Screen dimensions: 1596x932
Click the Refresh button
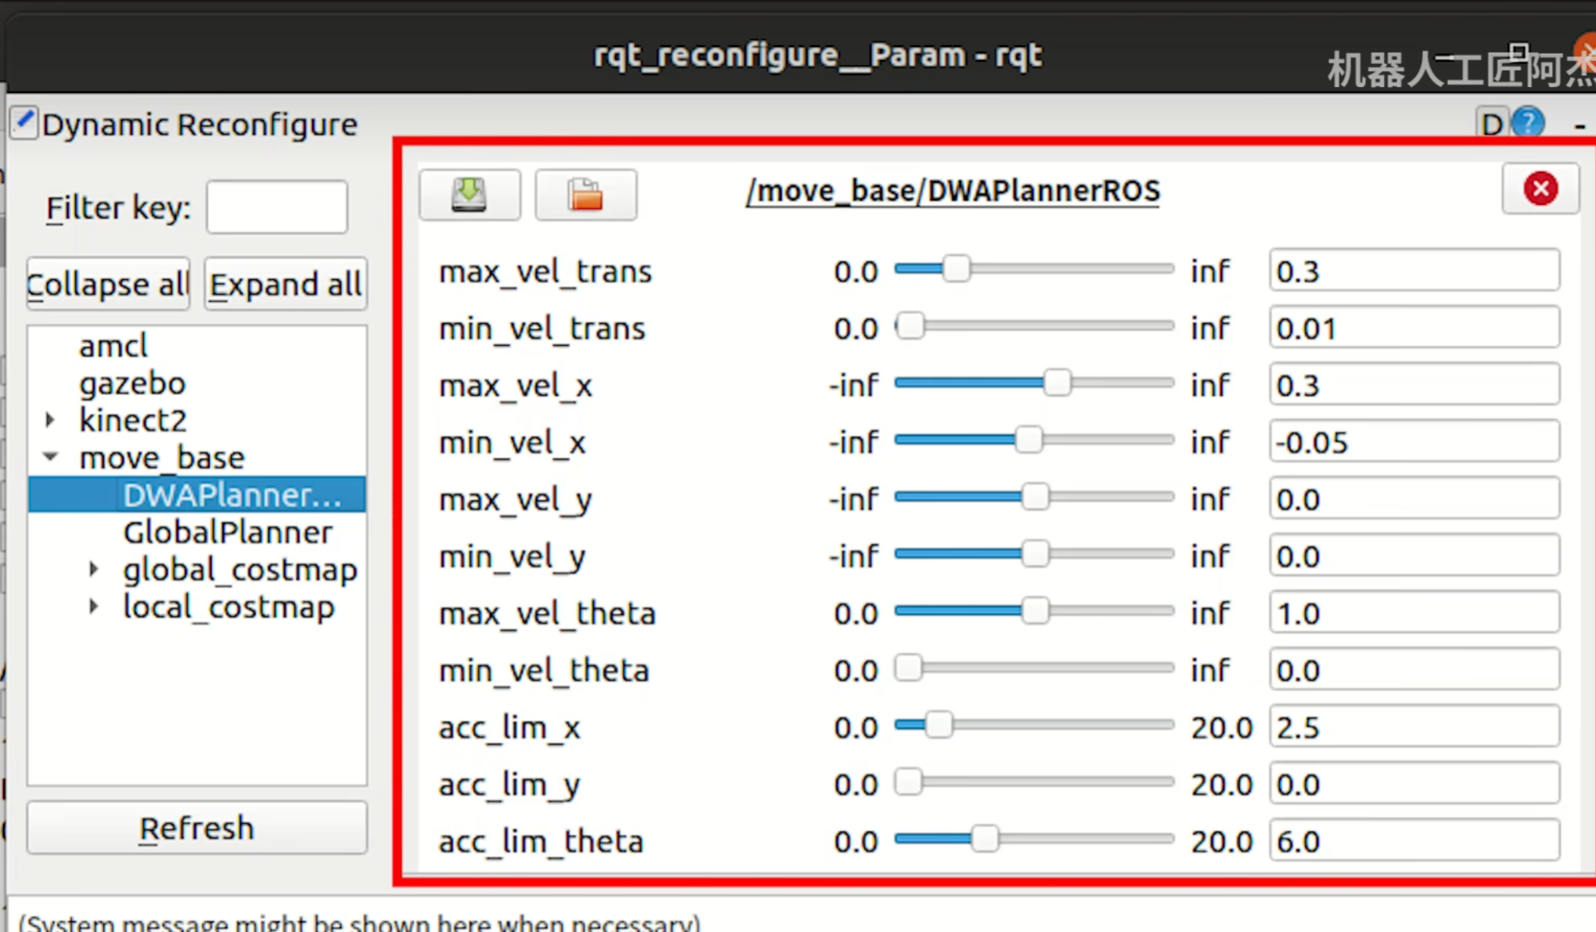[x=196, y=827]
